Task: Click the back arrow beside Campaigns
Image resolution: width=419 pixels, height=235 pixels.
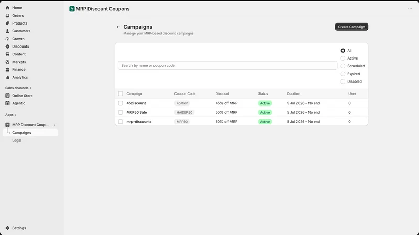Action: (x=118, y=27)
